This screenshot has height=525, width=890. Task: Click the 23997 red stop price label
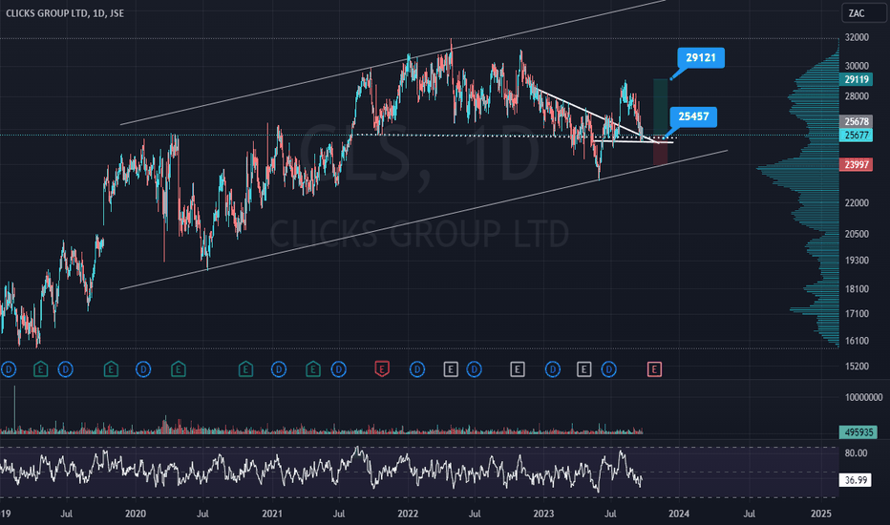[856, 164]
